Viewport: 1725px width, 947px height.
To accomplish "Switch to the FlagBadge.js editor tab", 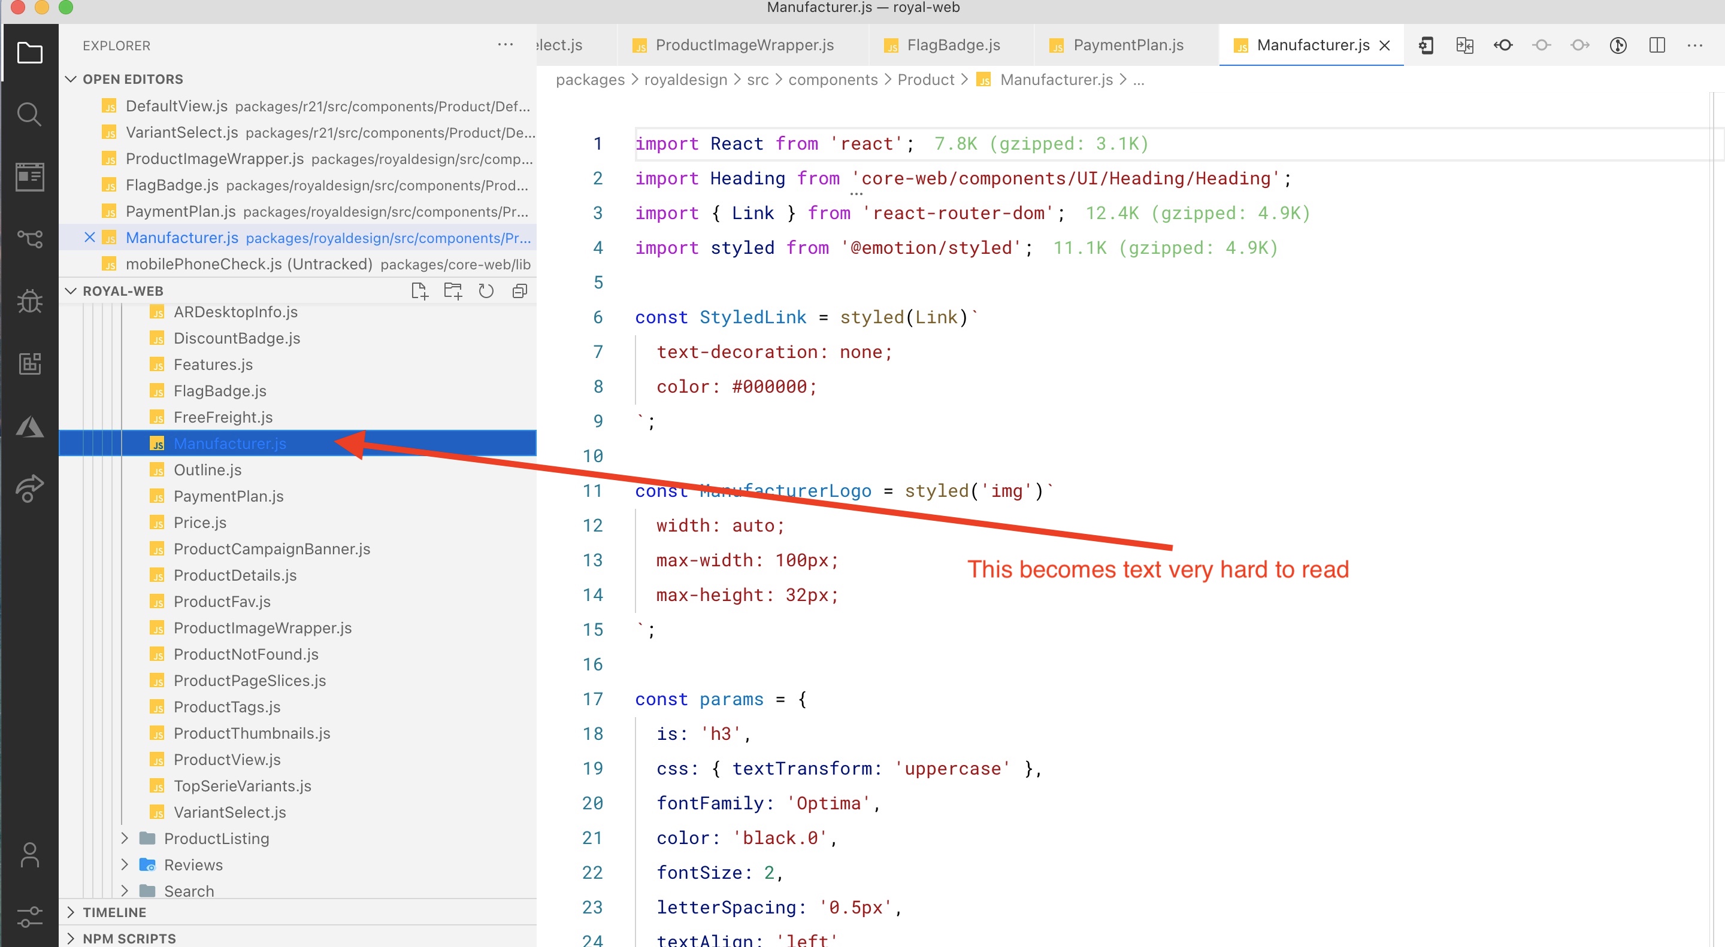I will point(953,45).
